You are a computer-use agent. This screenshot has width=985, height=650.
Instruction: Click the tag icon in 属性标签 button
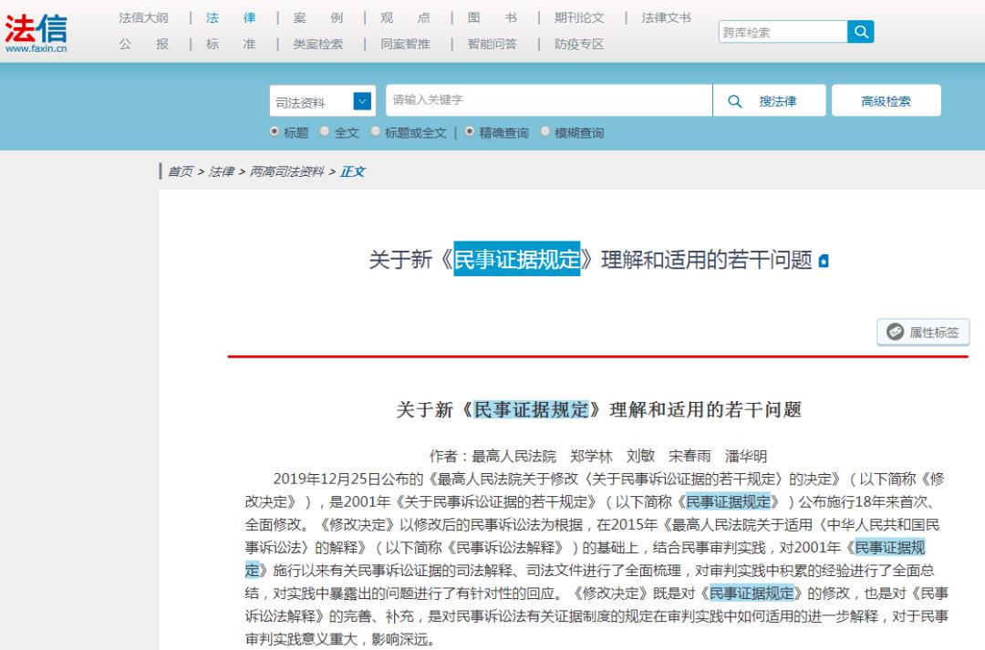(x=895, y=332)
